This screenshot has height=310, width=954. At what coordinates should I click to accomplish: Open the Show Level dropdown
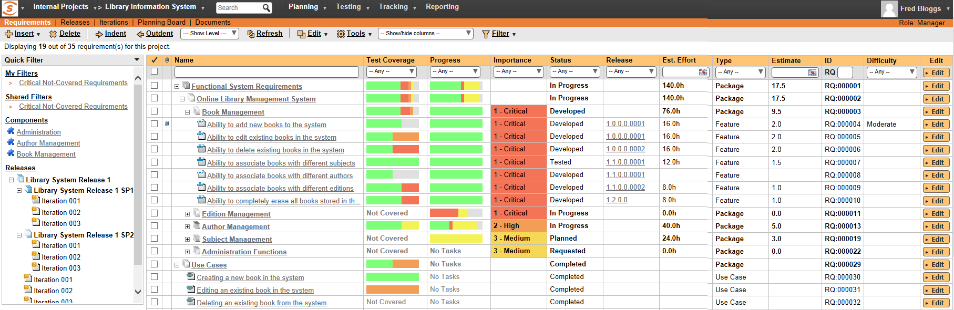(210, 34)
